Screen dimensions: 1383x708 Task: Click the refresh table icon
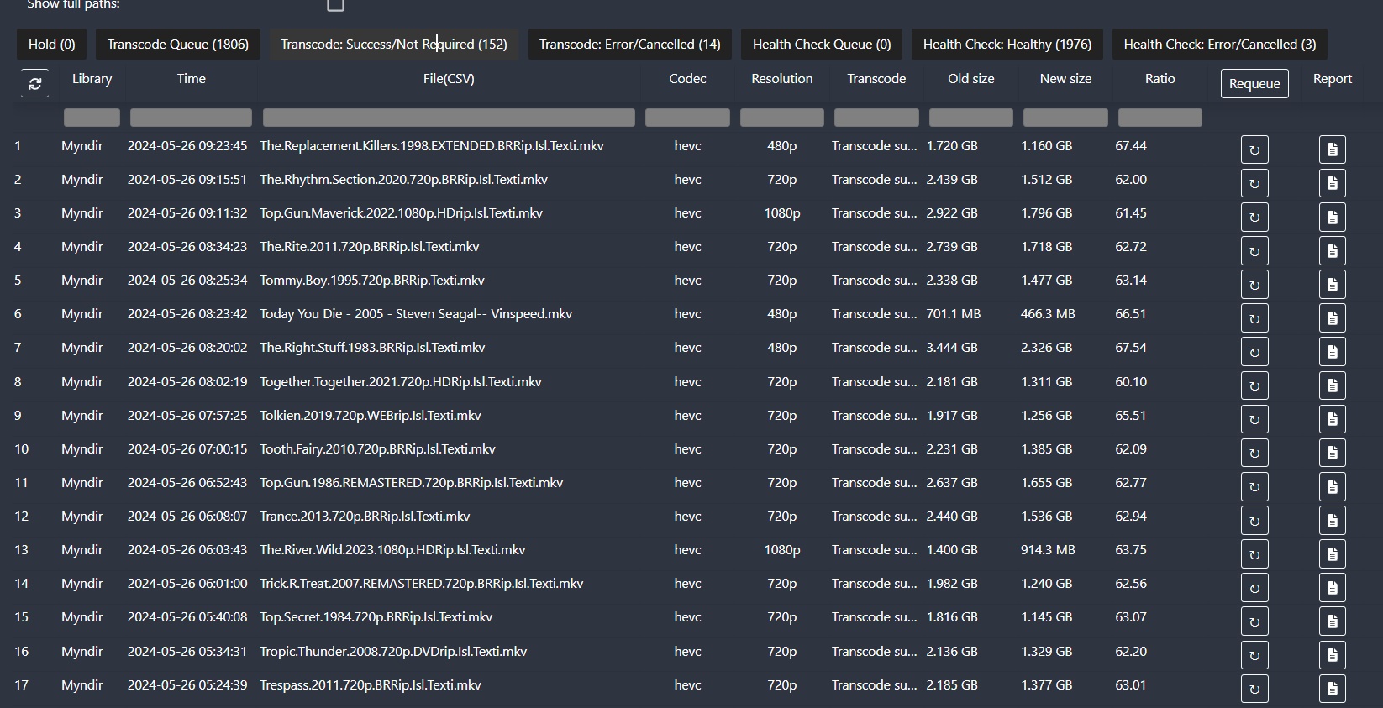(34, 84)
